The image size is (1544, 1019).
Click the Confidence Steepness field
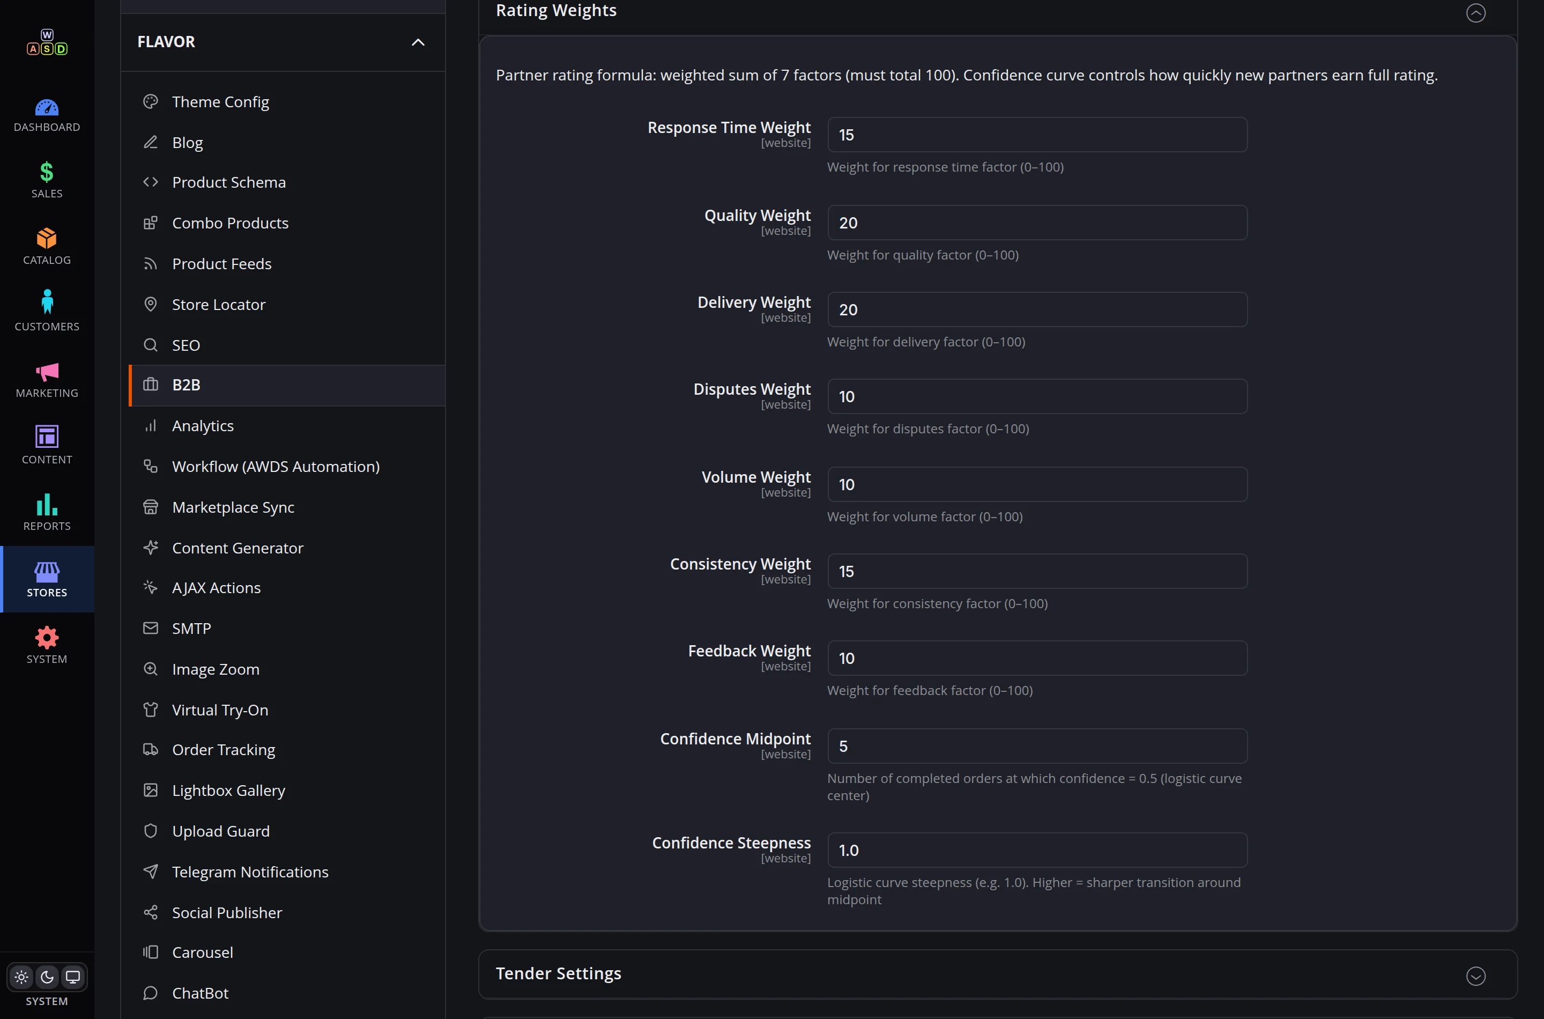coord(1037,850)
